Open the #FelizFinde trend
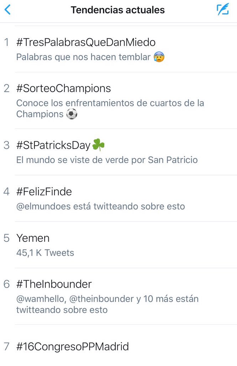This screenshot has height=366, width=237. pos(44,192)
